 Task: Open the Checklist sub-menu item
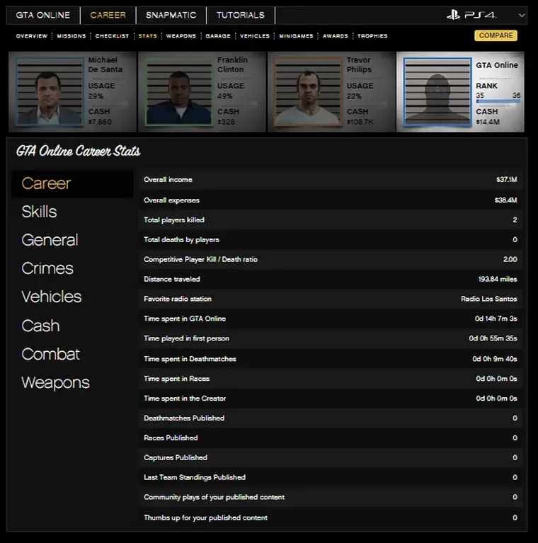(112, 36)
